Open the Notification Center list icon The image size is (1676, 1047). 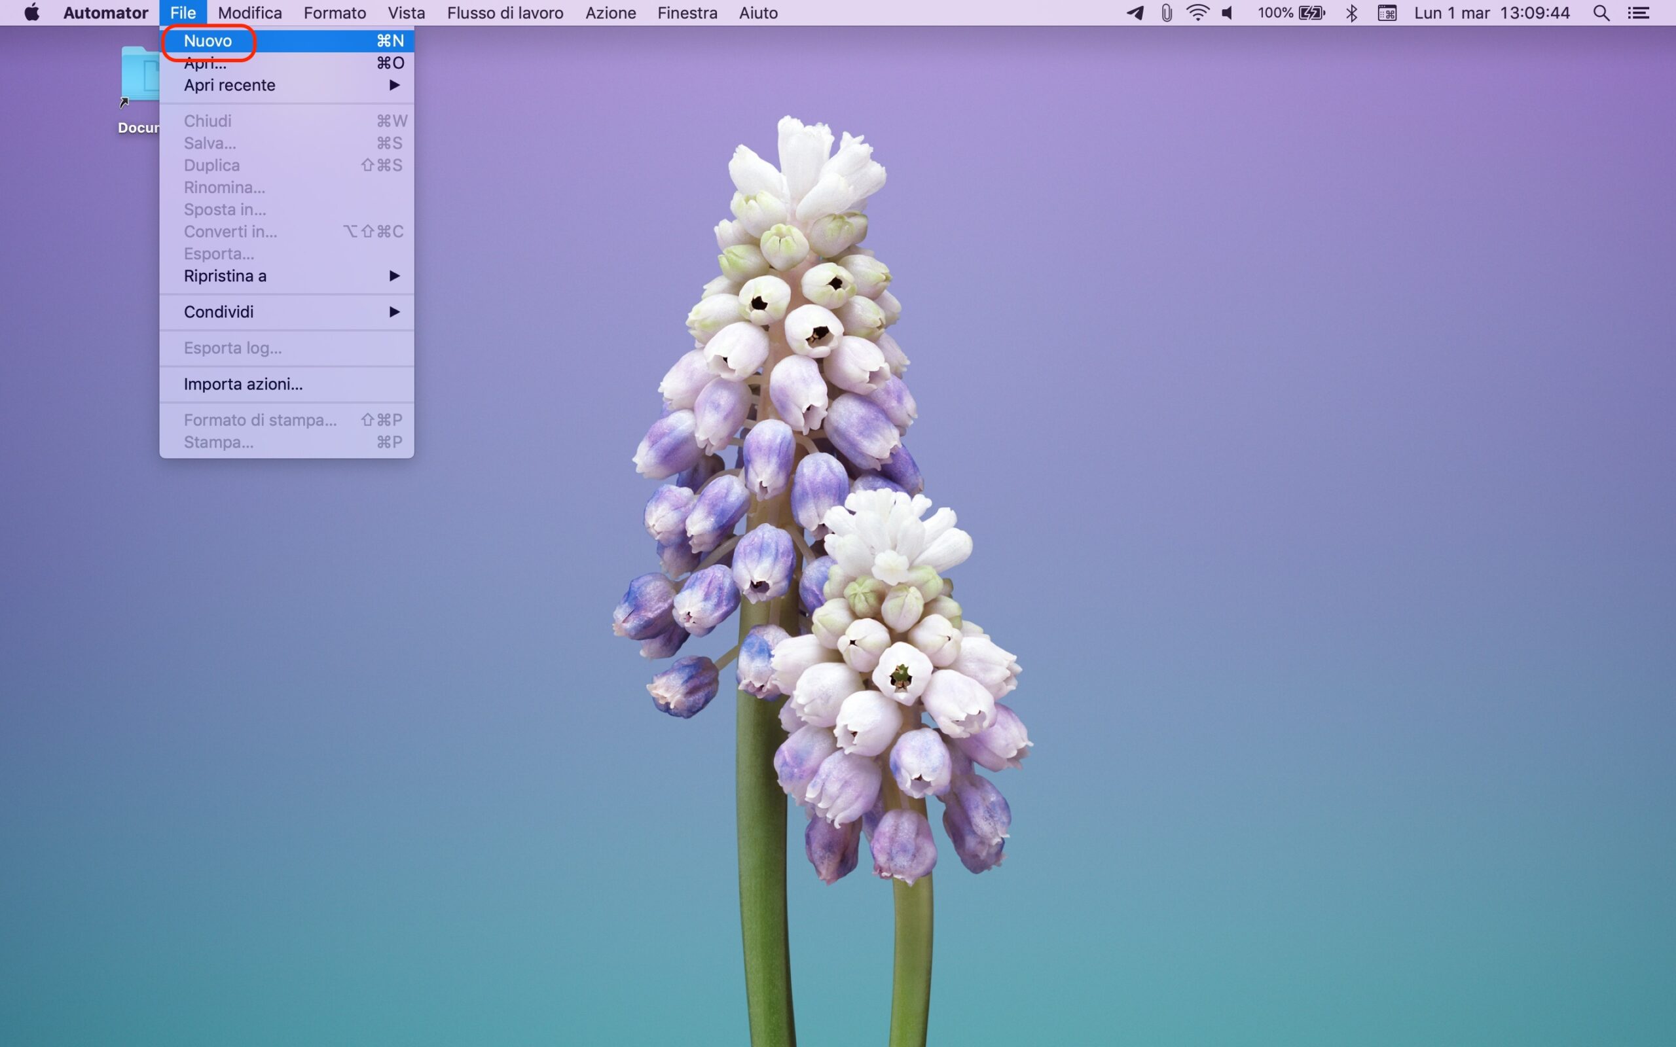pos(1638,12)
